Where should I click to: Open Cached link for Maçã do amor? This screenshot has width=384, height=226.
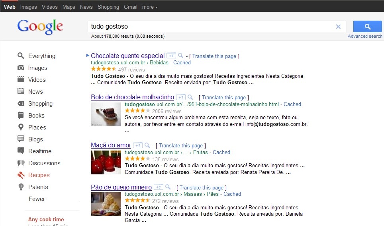221,152
